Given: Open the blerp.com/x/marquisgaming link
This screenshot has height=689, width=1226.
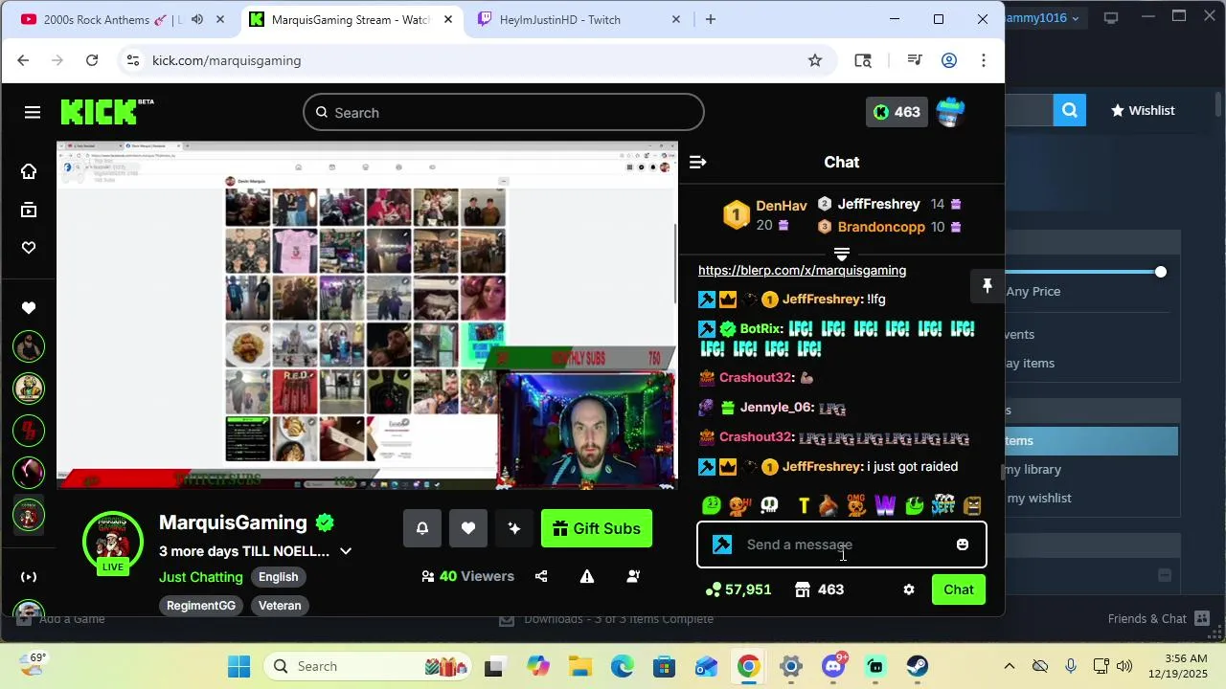Looking at the screenshot, I should click(802, 271).
